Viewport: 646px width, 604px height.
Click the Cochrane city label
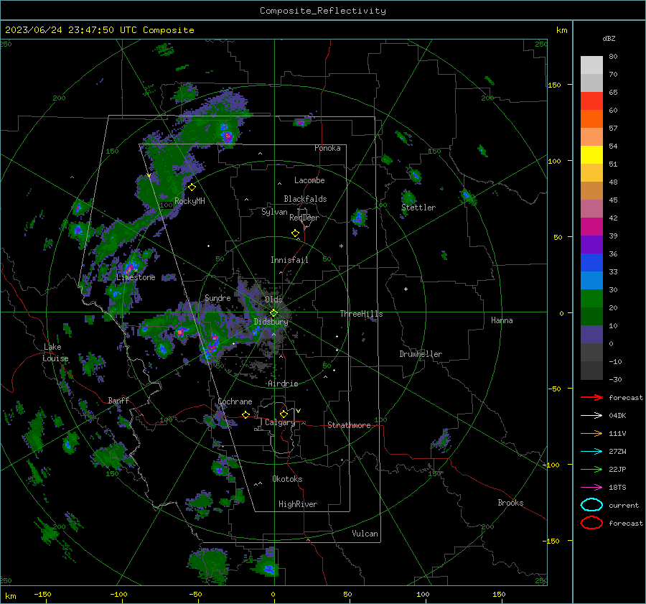235,401
